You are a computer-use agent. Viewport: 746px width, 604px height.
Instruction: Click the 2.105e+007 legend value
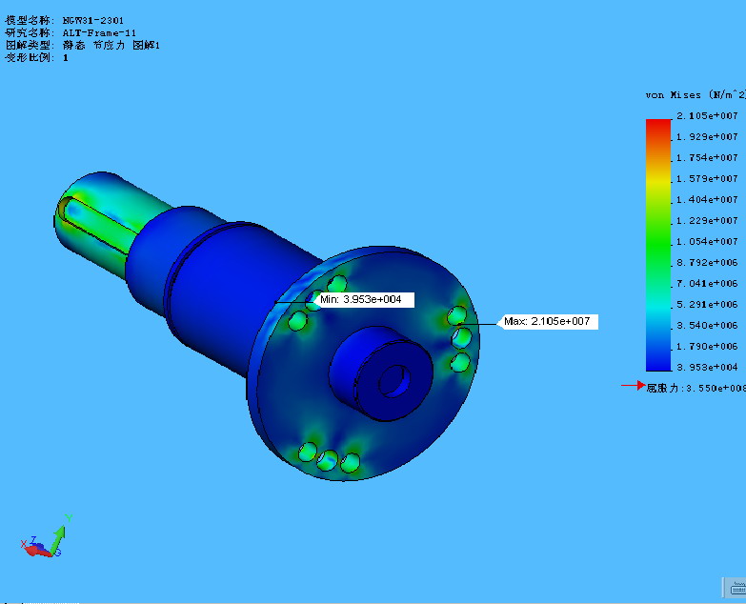pyautogui.click(x=707, y=115)
